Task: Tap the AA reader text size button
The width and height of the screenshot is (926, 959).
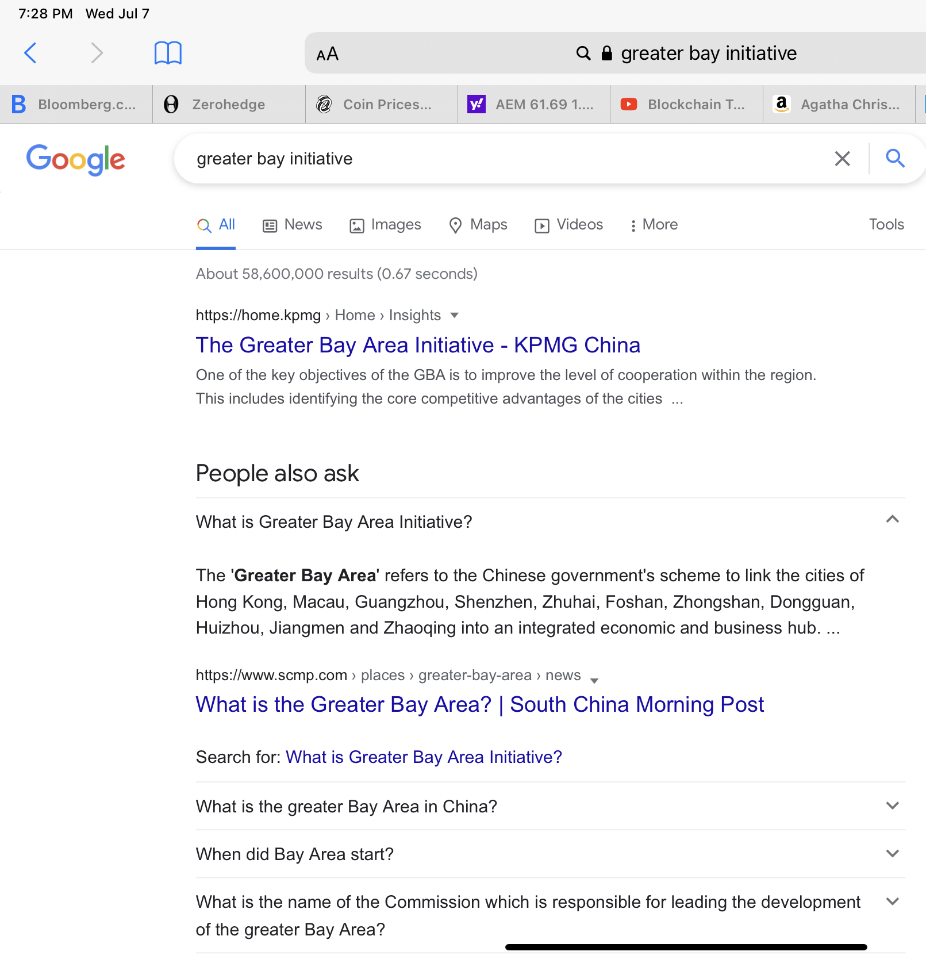Action: coord(327,54)
